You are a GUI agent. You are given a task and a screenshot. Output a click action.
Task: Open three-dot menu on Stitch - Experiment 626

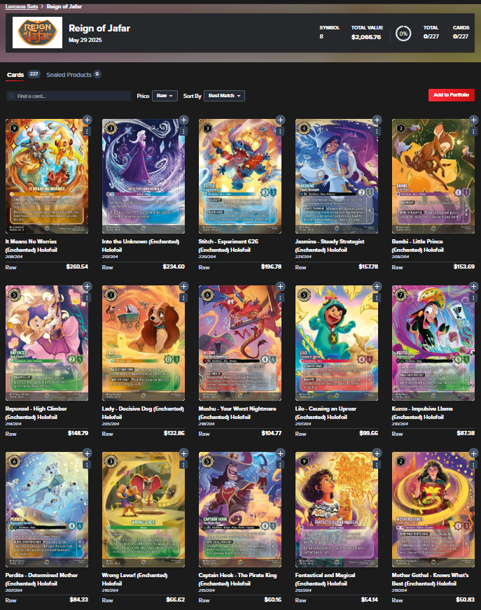280,132
